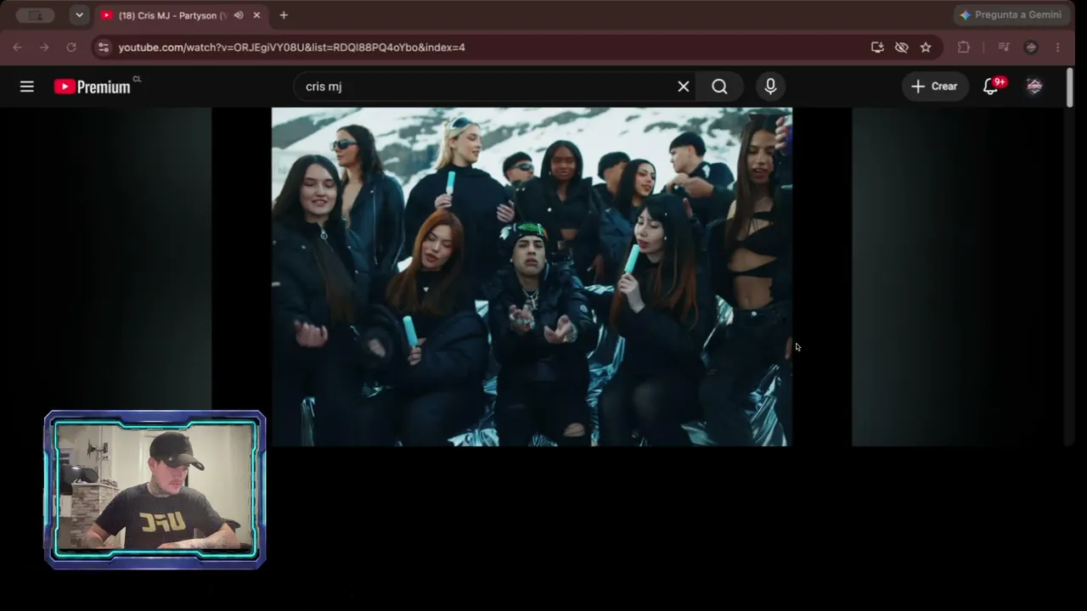Viewport: 1087px width, 611px height.
Task: Click the Pregunta a Gemini button
Action: pyautogui.click(x=1011, y=15)
